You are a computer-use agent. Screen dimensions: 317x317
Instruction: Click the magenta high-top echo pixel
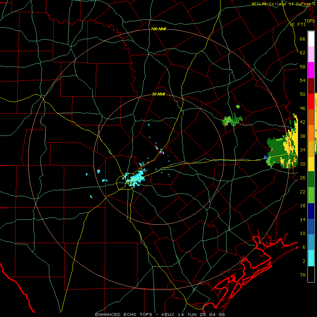point(161,152)
